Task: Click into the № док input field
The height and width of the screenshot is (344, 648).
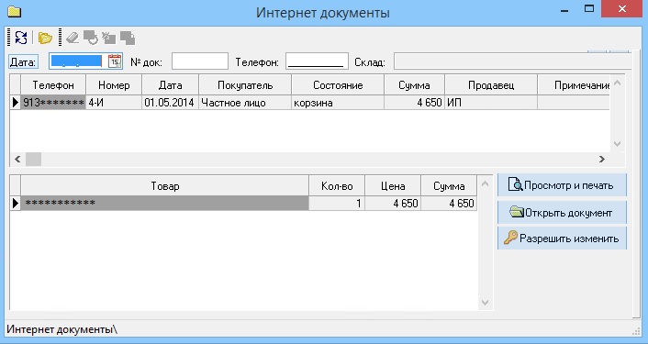Action: pyautogui.click(x=200, y=61)
